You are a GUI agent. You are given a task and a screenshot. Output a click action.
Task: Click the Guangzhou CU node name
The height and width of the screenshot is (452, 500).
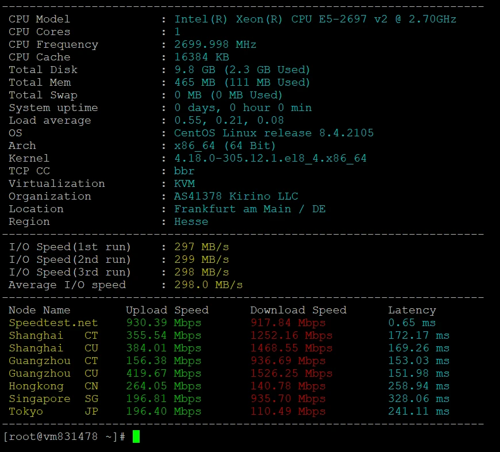53,374
